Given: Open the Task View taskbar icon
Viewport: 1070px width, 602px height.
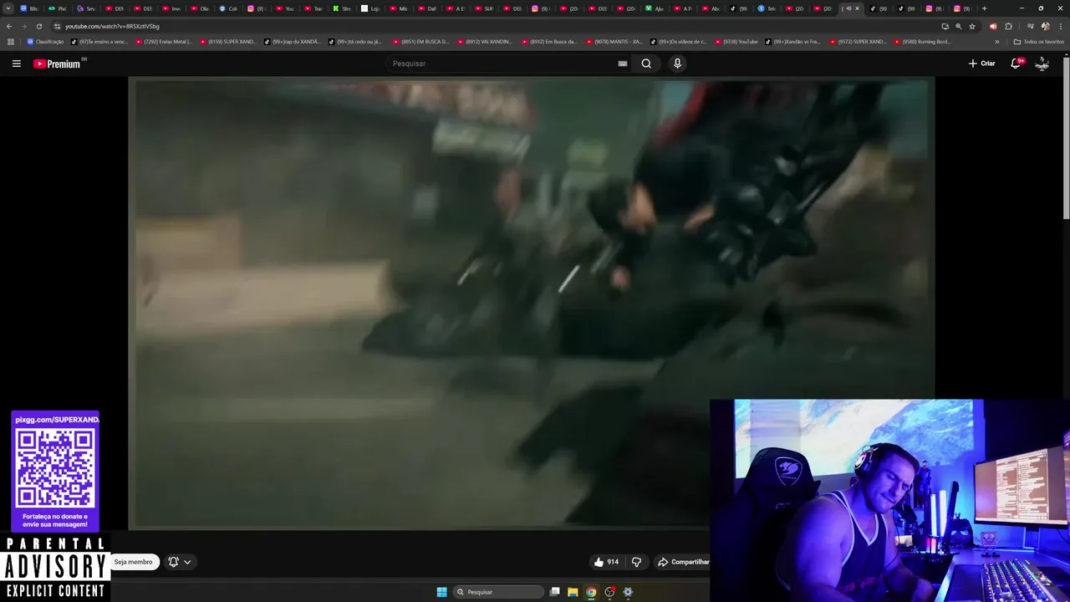Looking at the screenshot, I should 554,592.
